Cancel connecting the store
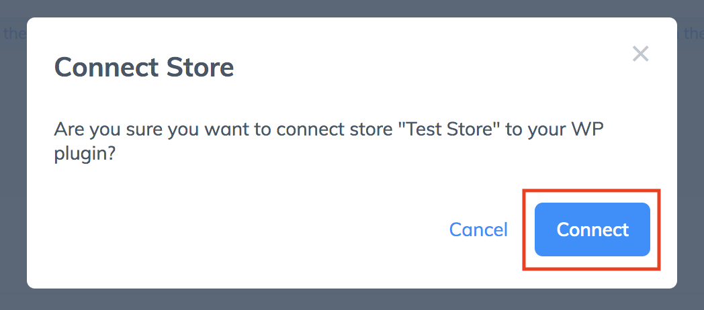 tap(478, 229)
